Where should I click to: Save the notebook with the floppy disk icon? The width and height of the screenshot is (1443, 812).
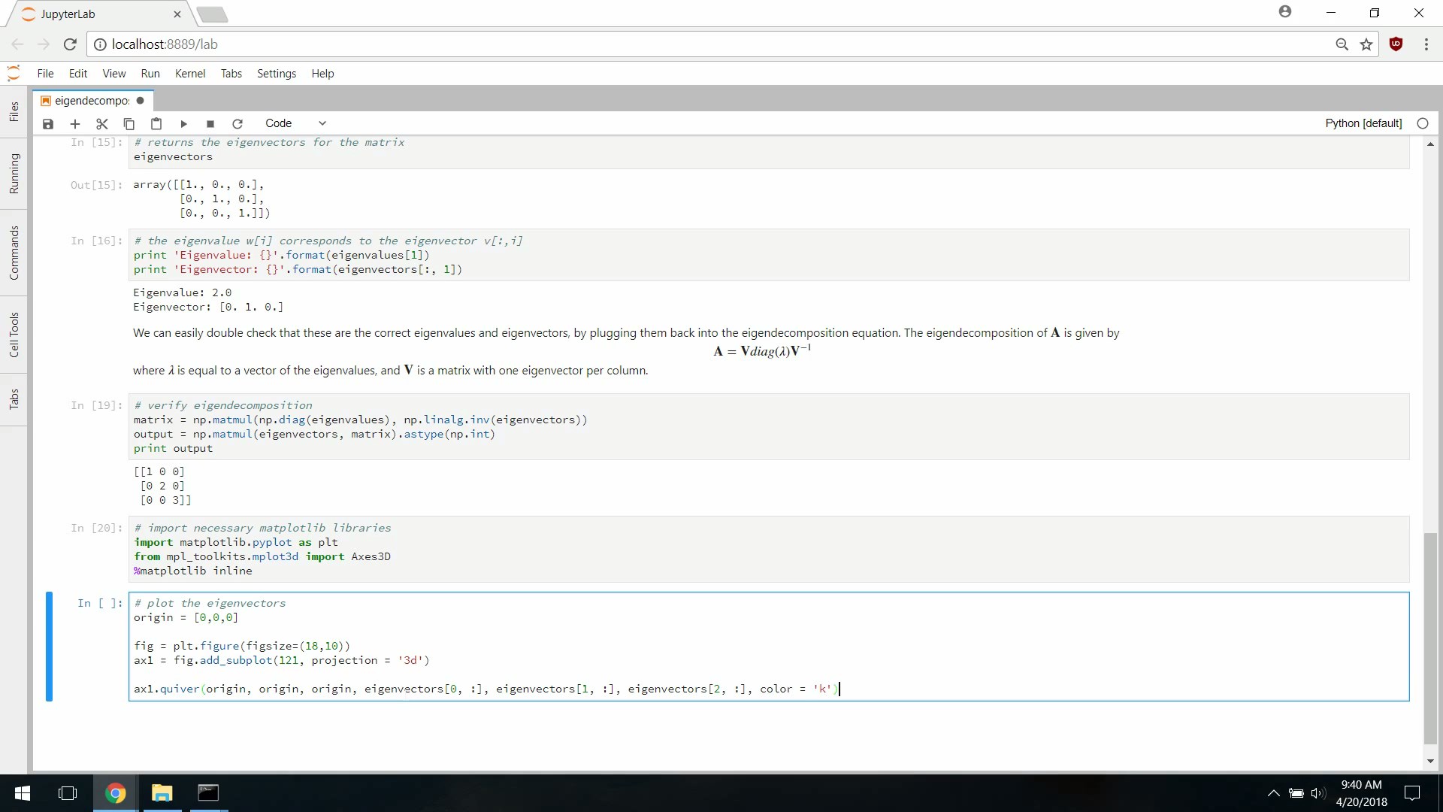(x=48, y=123)
